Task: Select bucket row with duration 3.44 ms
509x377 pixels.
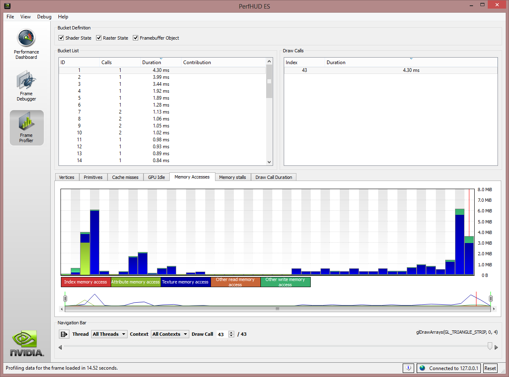Action: (162, 84)
